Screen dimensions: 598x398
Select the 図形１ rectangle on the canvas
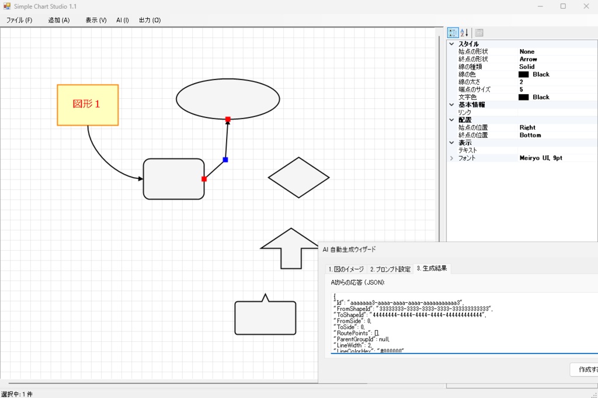pos(88,105)
